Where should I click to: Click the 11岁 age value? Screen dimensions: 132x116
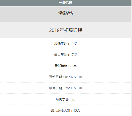tap(74, 44)
